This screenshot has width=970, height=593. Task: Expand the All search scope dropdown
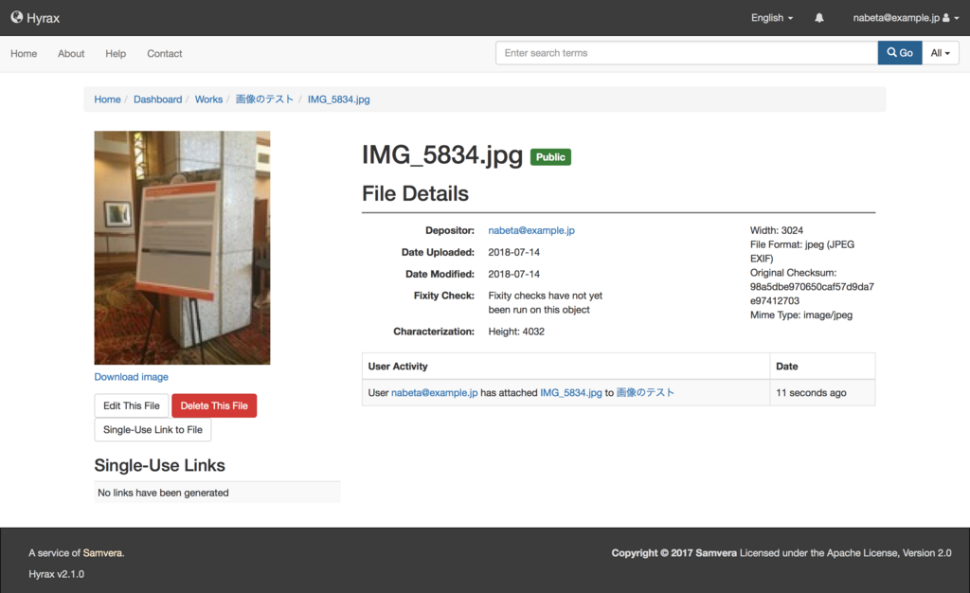coord(941,53)
